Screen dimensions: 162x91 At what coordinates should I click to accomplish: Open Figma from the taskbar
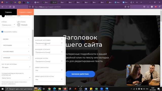tap(70, 89)
